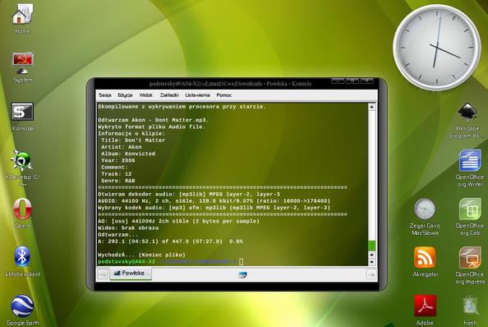This screenshot has width=488, height=327.
Task: Click the 'Otwieram dekoder audio' line
Action: coord(189,194)
